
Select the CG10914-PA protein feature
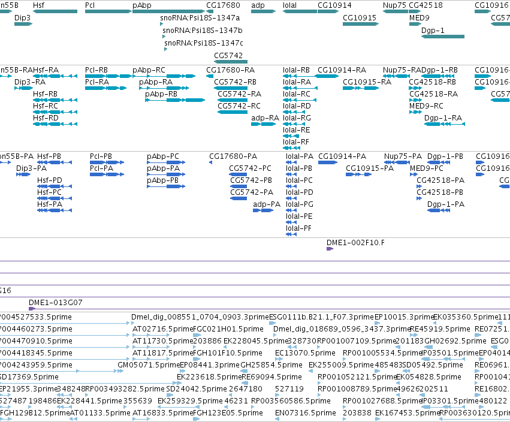click(x=328, y=162)
